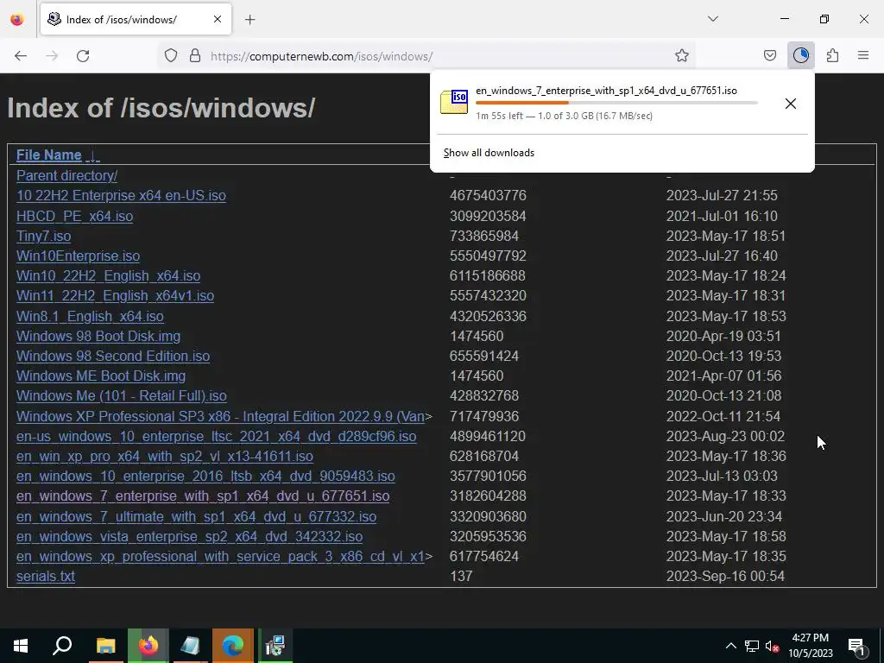Switch to Firefox in the taskbar
The width and height of the screenshot is (884, 663).
(148, 646)
